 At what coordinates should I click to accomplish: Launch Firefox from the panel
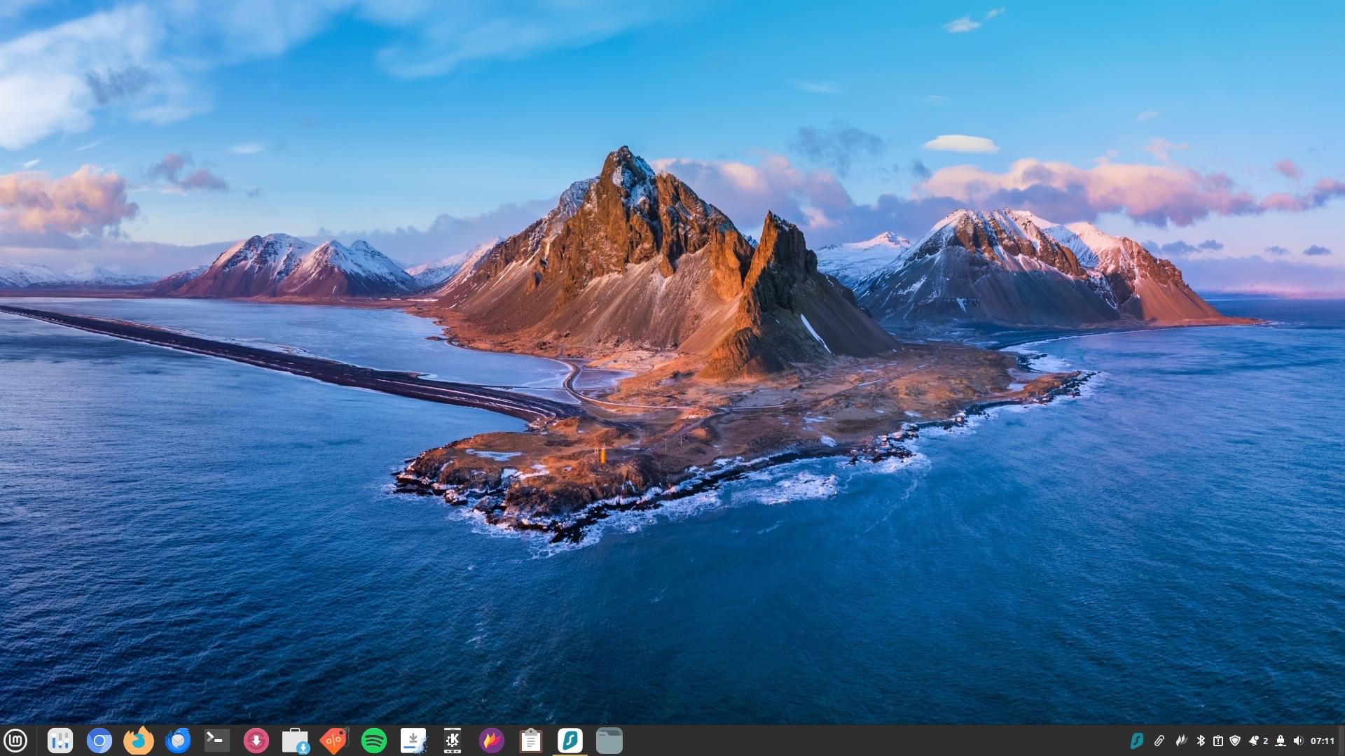point(139,741)
